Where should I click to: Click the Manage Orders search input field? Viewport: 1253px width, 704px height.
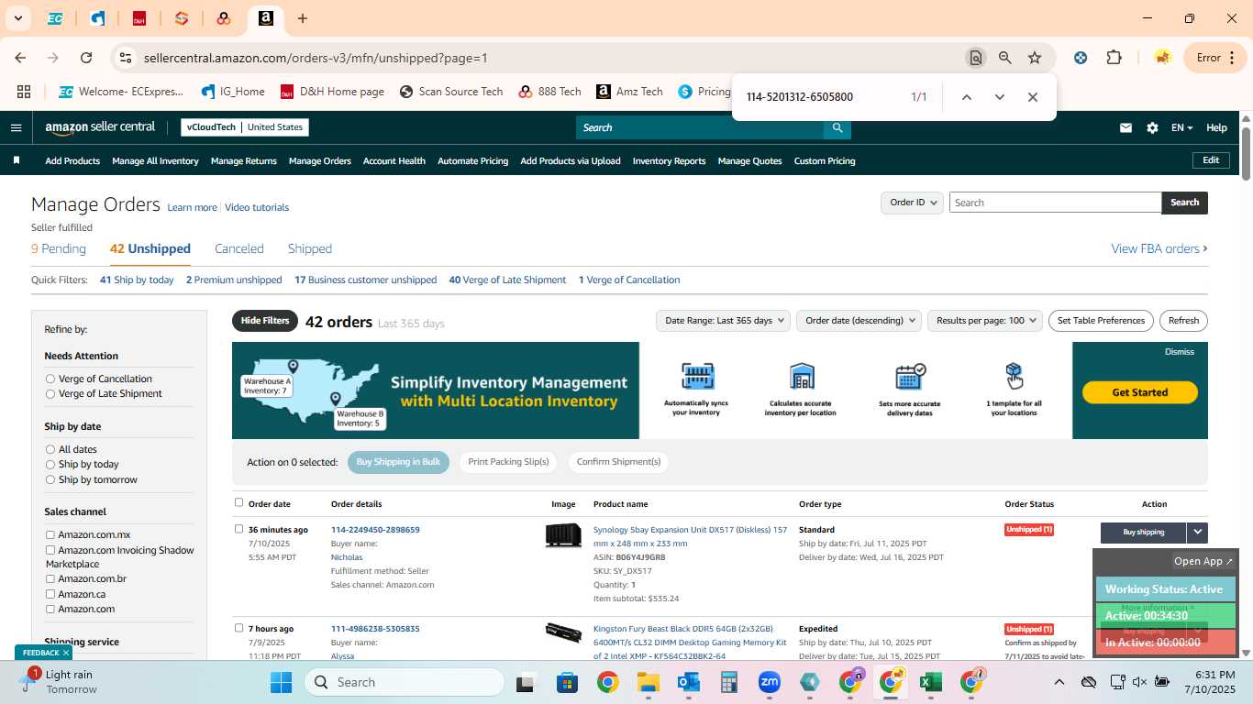[x=1055, y=203]
